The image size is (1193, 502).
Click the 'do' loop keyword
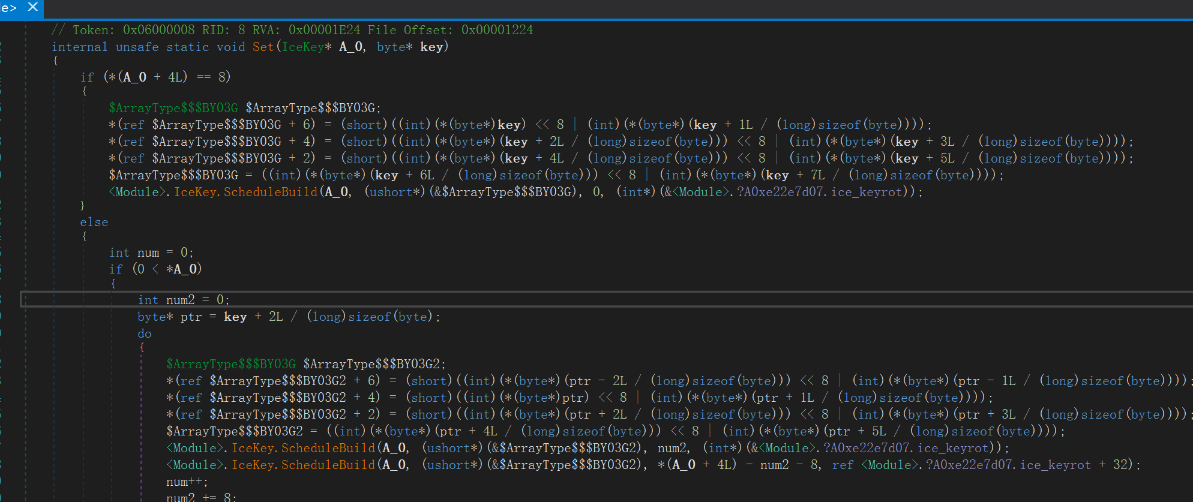pos(145,333)
